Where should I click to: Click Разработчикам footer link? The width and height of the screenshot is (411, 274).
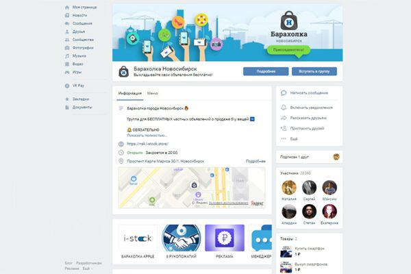pyautogui.click(x=89, y=263)
